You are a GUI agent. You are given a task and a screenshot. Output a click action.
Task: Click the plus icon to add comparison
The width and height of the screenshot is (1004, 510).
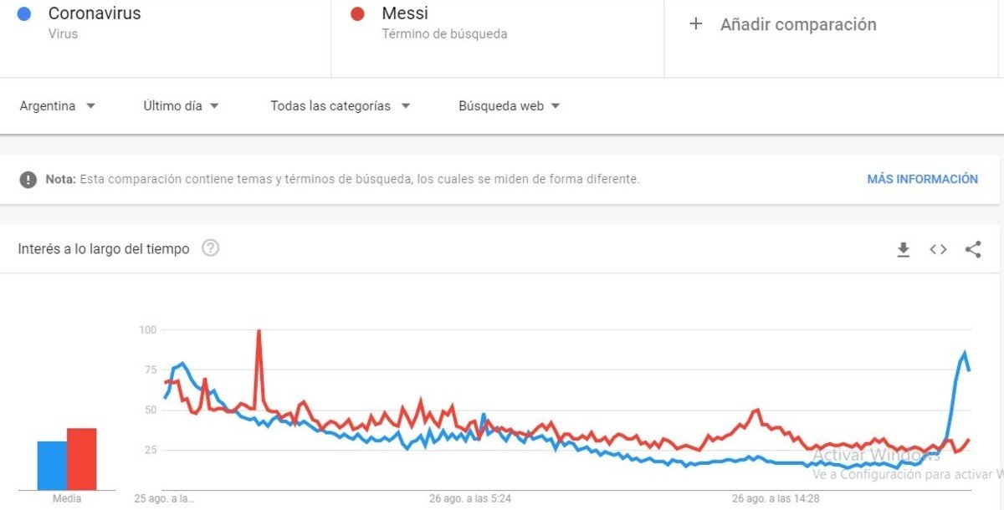click(x=695, y=24)
